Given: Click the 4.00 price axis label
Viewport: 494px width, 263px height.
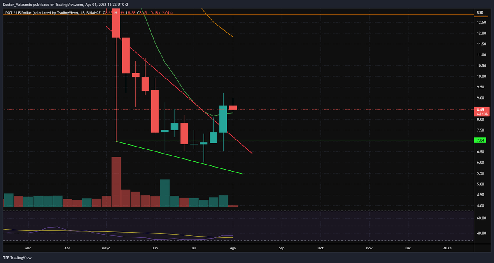Looking at the screenshot, I should [x=480, y=206].
